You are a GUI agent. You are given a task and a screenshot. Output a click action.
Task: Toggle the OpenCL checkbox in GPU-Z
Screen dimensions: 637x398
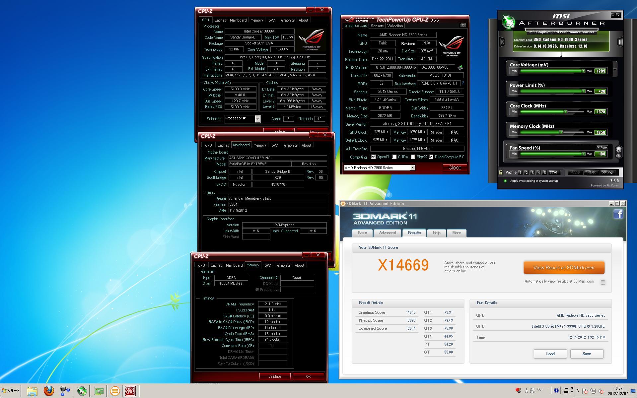pos(373,157)
